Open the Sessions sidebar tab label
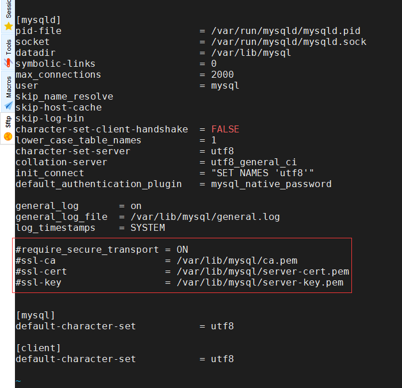The height and width of the screenshot is (388, 402). click(x=8, y=9)
